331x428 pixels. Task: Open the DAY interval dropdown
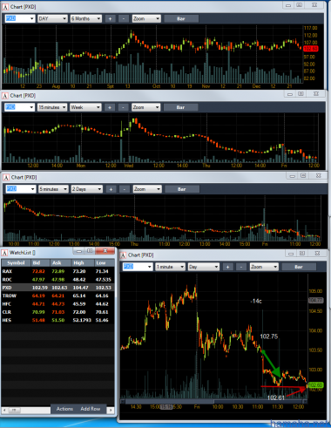coord(52,18)
